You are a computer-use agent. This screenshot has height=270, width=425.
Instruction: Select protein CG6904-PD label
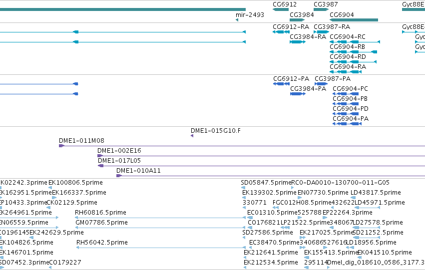point(351,109)
